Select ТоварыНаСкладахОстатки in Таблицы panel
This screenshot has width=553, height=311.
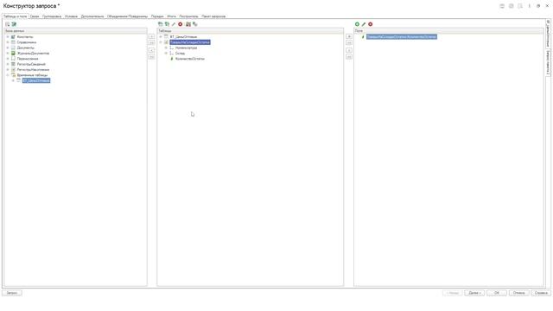[x=190, y=42]
